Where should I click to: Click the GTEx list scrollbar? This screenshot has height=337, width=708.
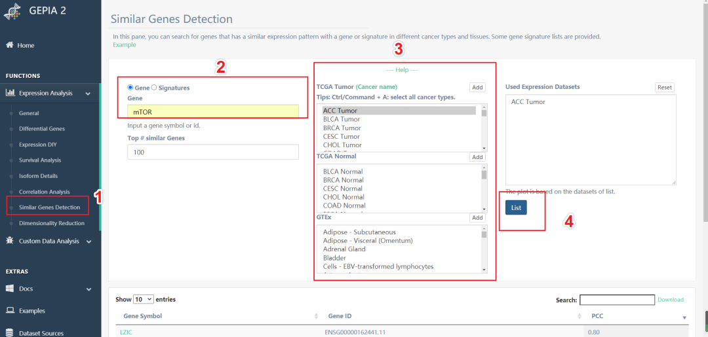484,249
